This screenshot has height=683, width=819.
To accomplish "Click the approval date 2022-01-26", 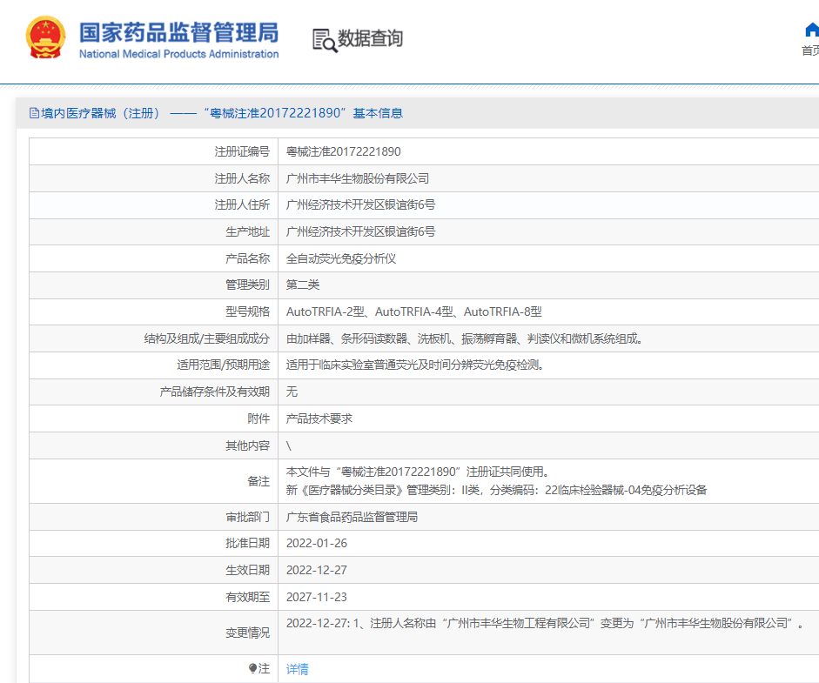I will (x=317, y=543).
